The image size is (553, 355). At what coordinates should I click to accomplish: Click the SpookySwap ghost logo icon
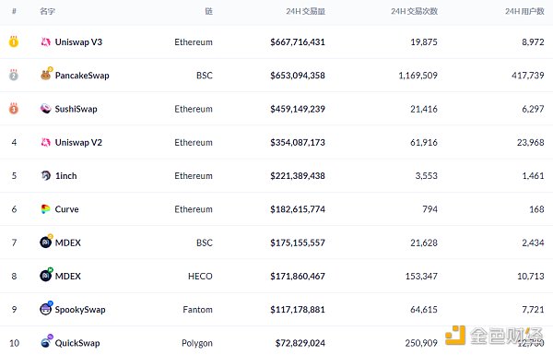pyautogui.click(x=46, y=309)
